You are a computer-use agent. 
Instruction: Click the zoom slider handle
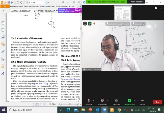(70, 104)
